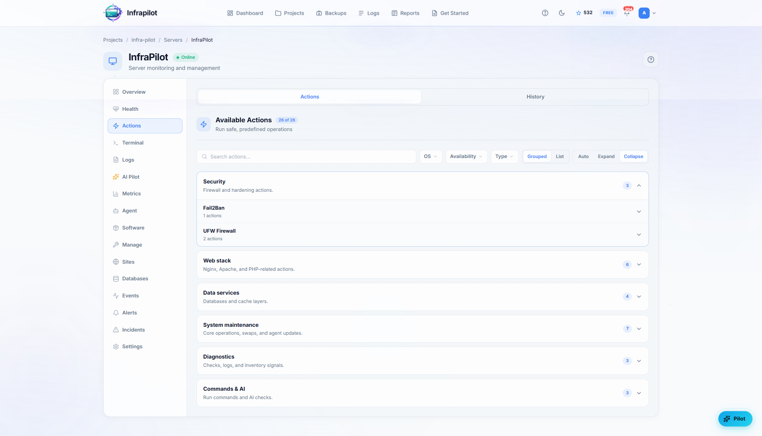Switch to the History tab
Viewport: 762px width, 436px height.
tap(535, 97)
